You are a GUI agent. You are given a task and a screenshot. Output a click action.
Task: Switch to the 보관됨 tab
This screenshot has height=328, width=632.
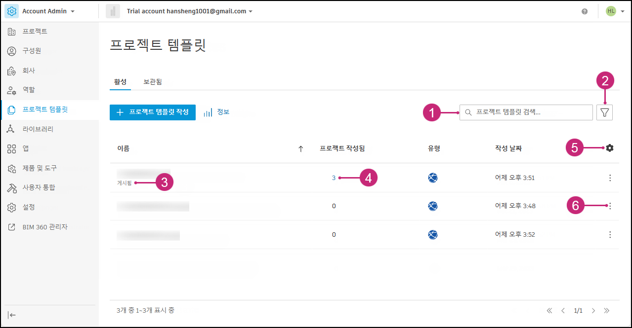coord(153,82)
